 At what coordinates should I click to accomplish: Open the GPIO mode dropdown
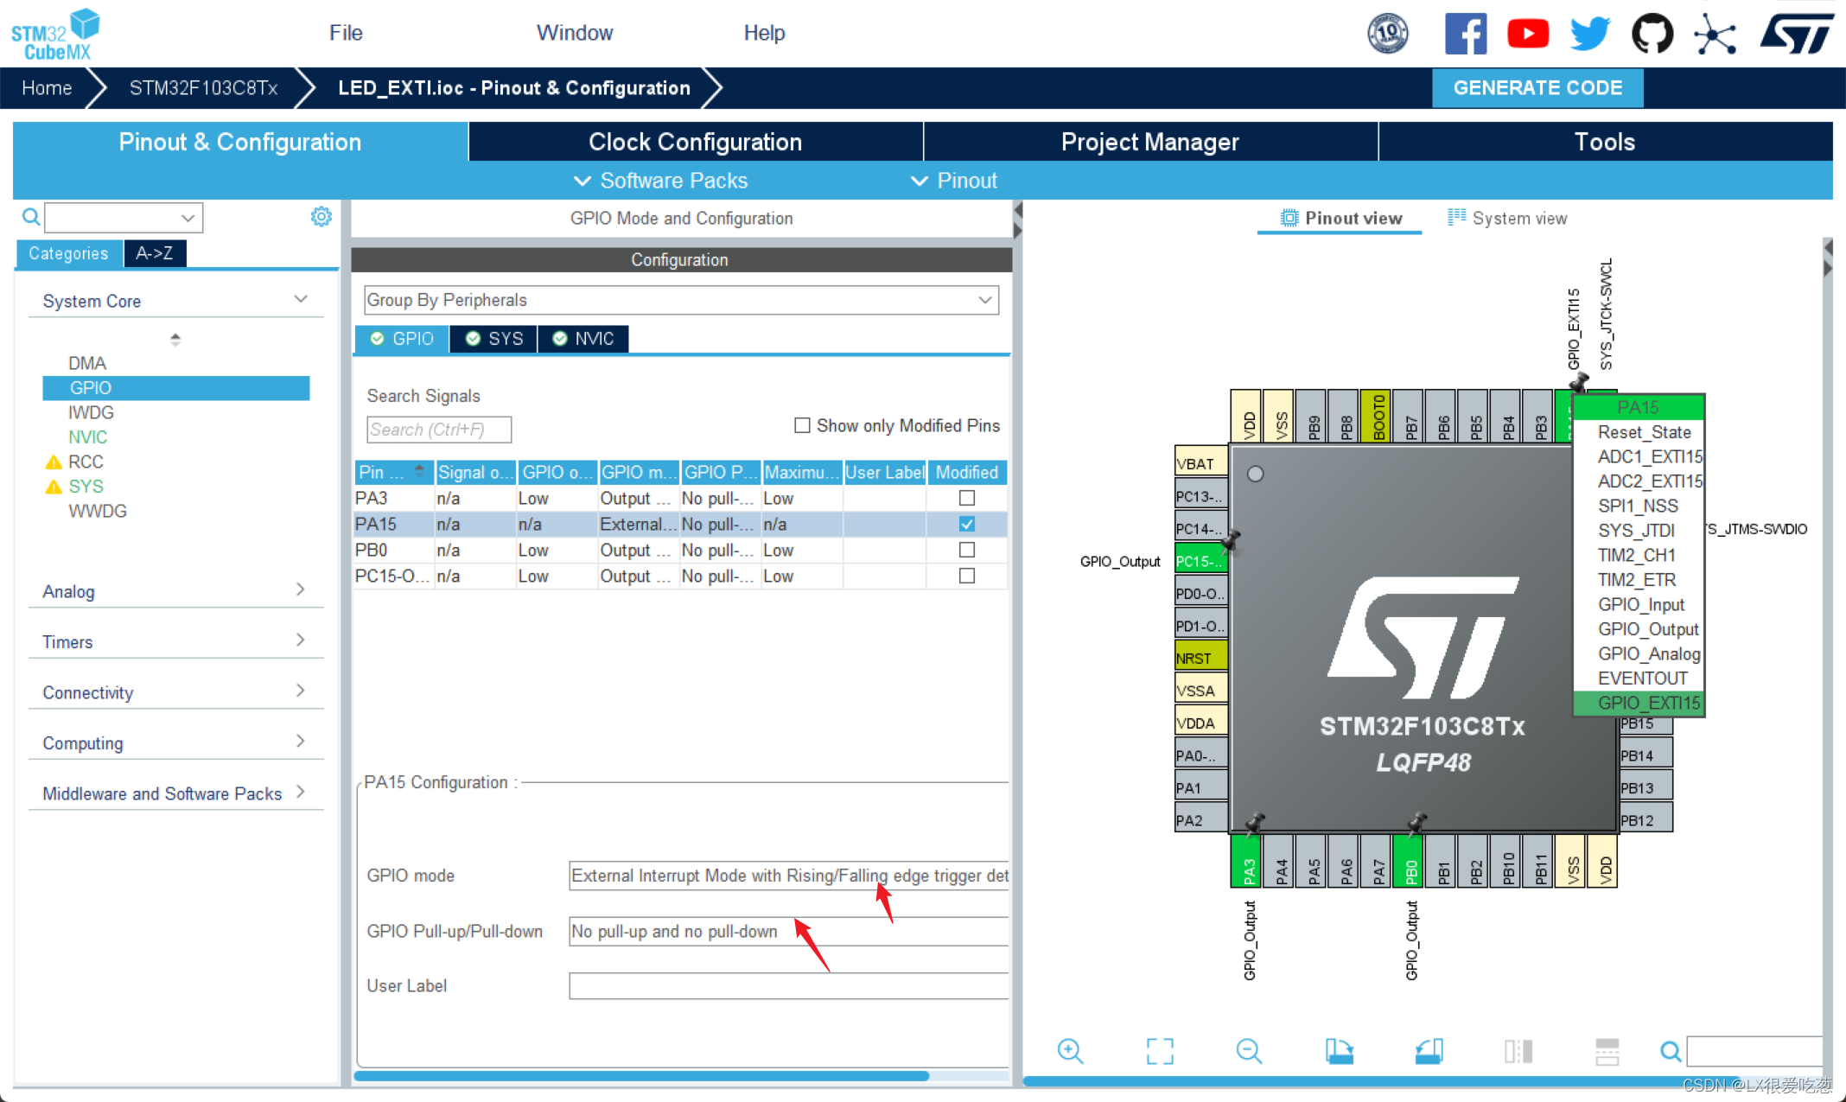point(788,876)
